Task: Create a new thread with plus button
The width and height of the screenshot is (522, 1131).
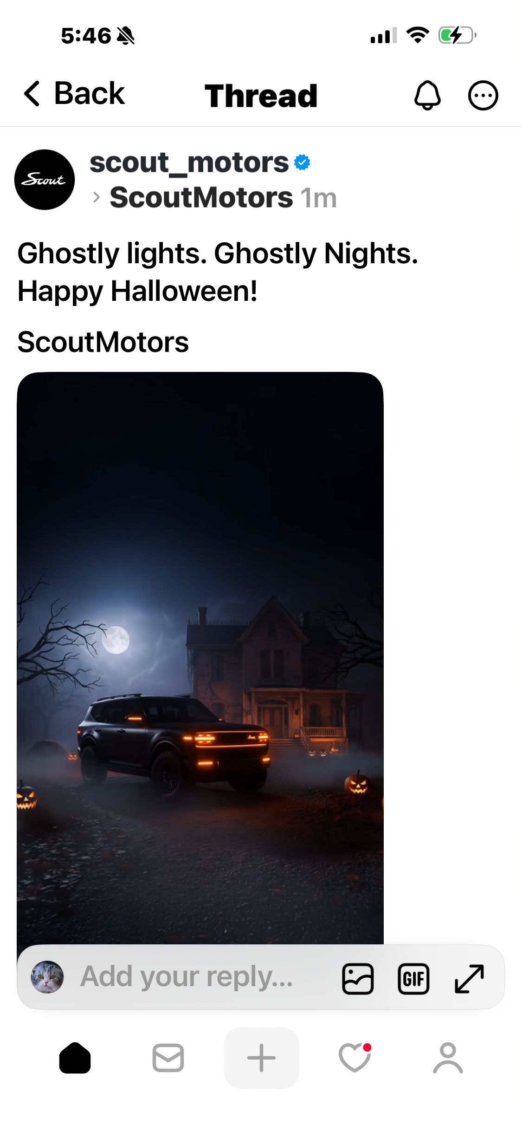Action: pyautogui.click(x=262, y=1058)
